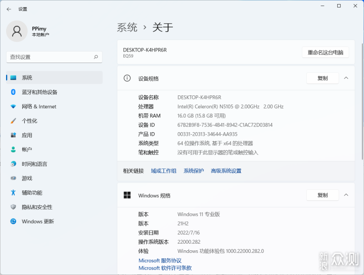Click the vertical scrollbar on the right
The image size is (364, 275).
(x=362, y=101)
